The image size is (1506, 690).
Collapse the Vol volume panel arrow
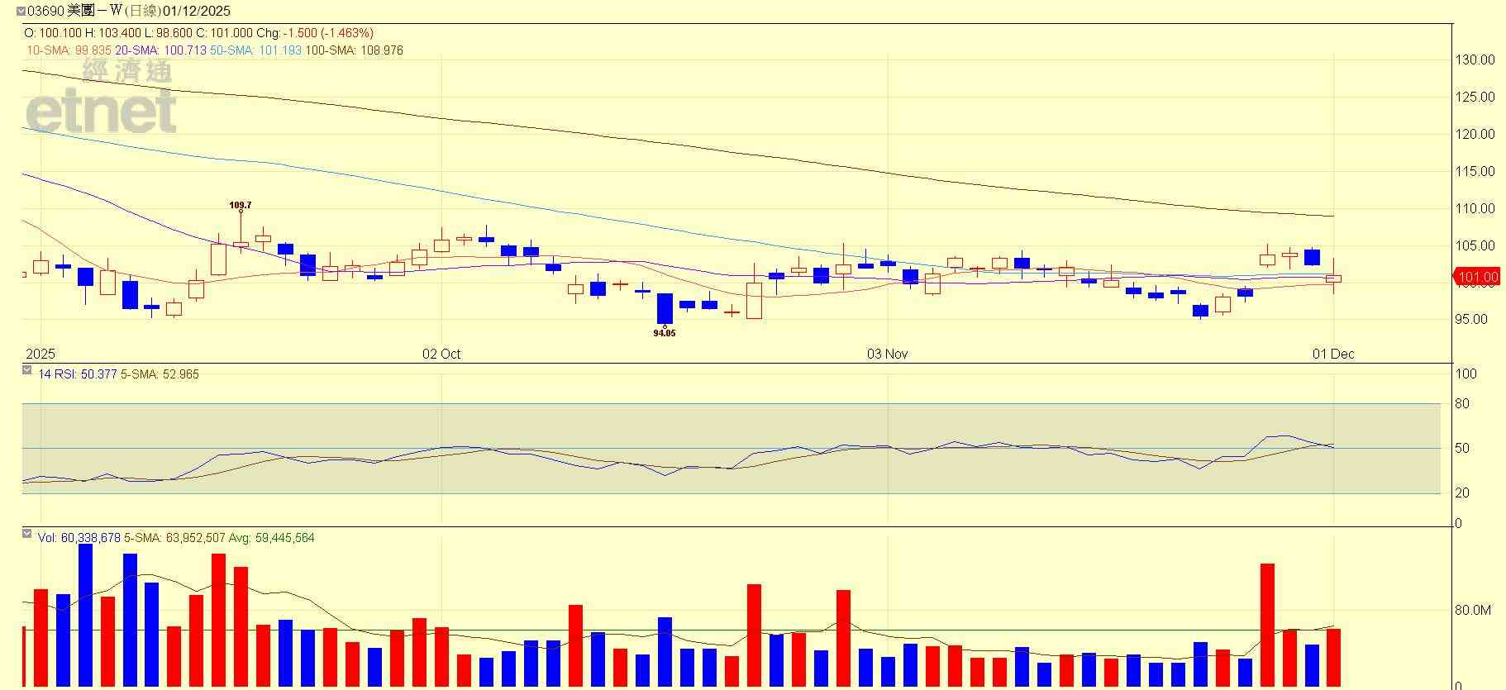pos(27,535)
